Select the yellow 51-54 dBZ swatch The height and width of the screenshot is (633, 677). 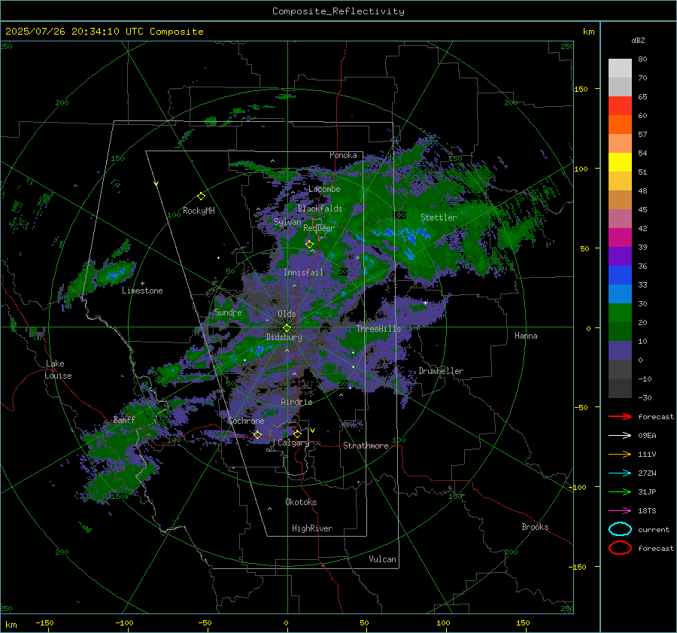[x=620, y=162]
